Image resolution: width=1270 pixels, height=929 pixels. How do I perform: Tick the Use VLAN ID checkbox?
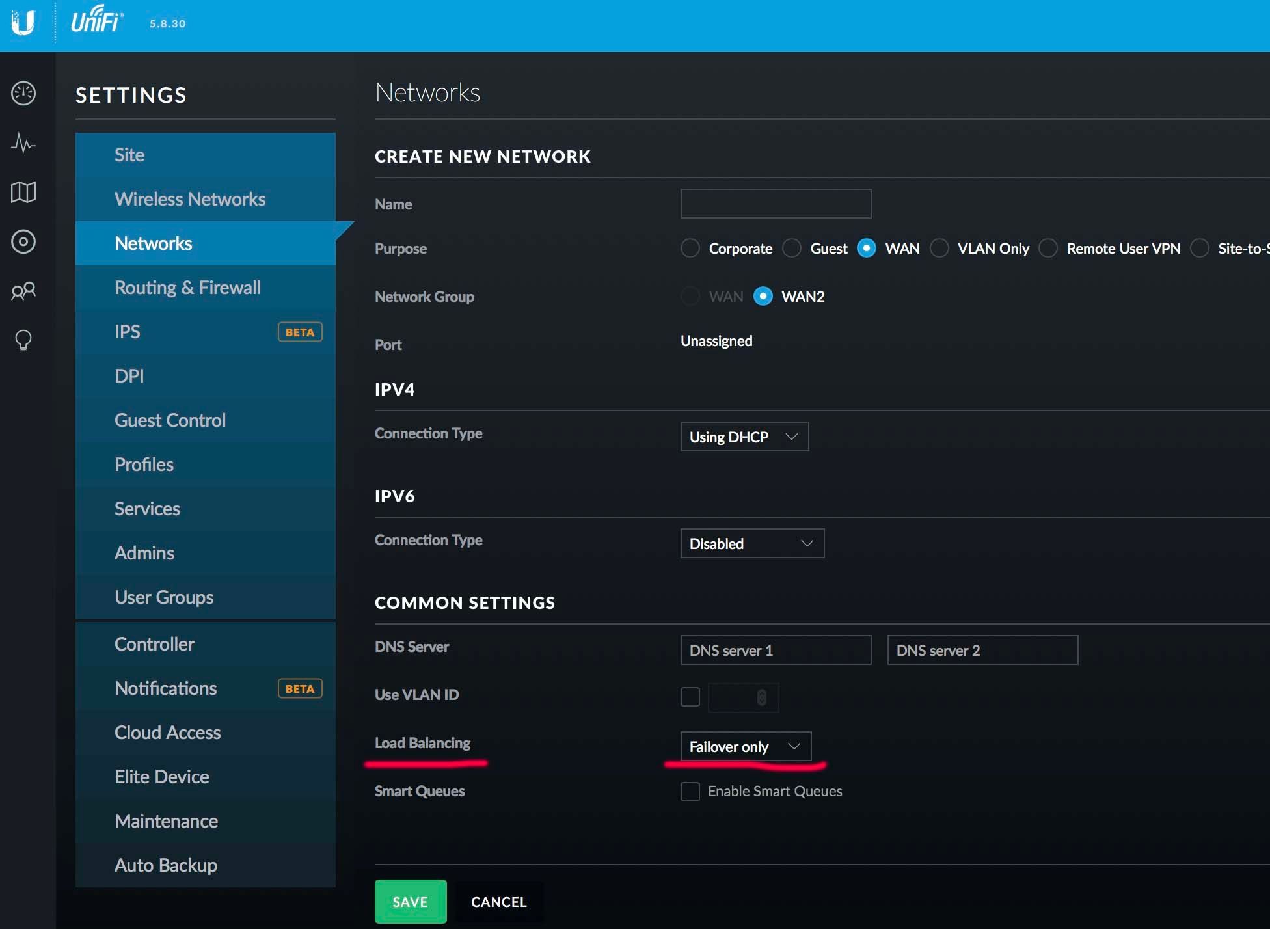point(690,696)
